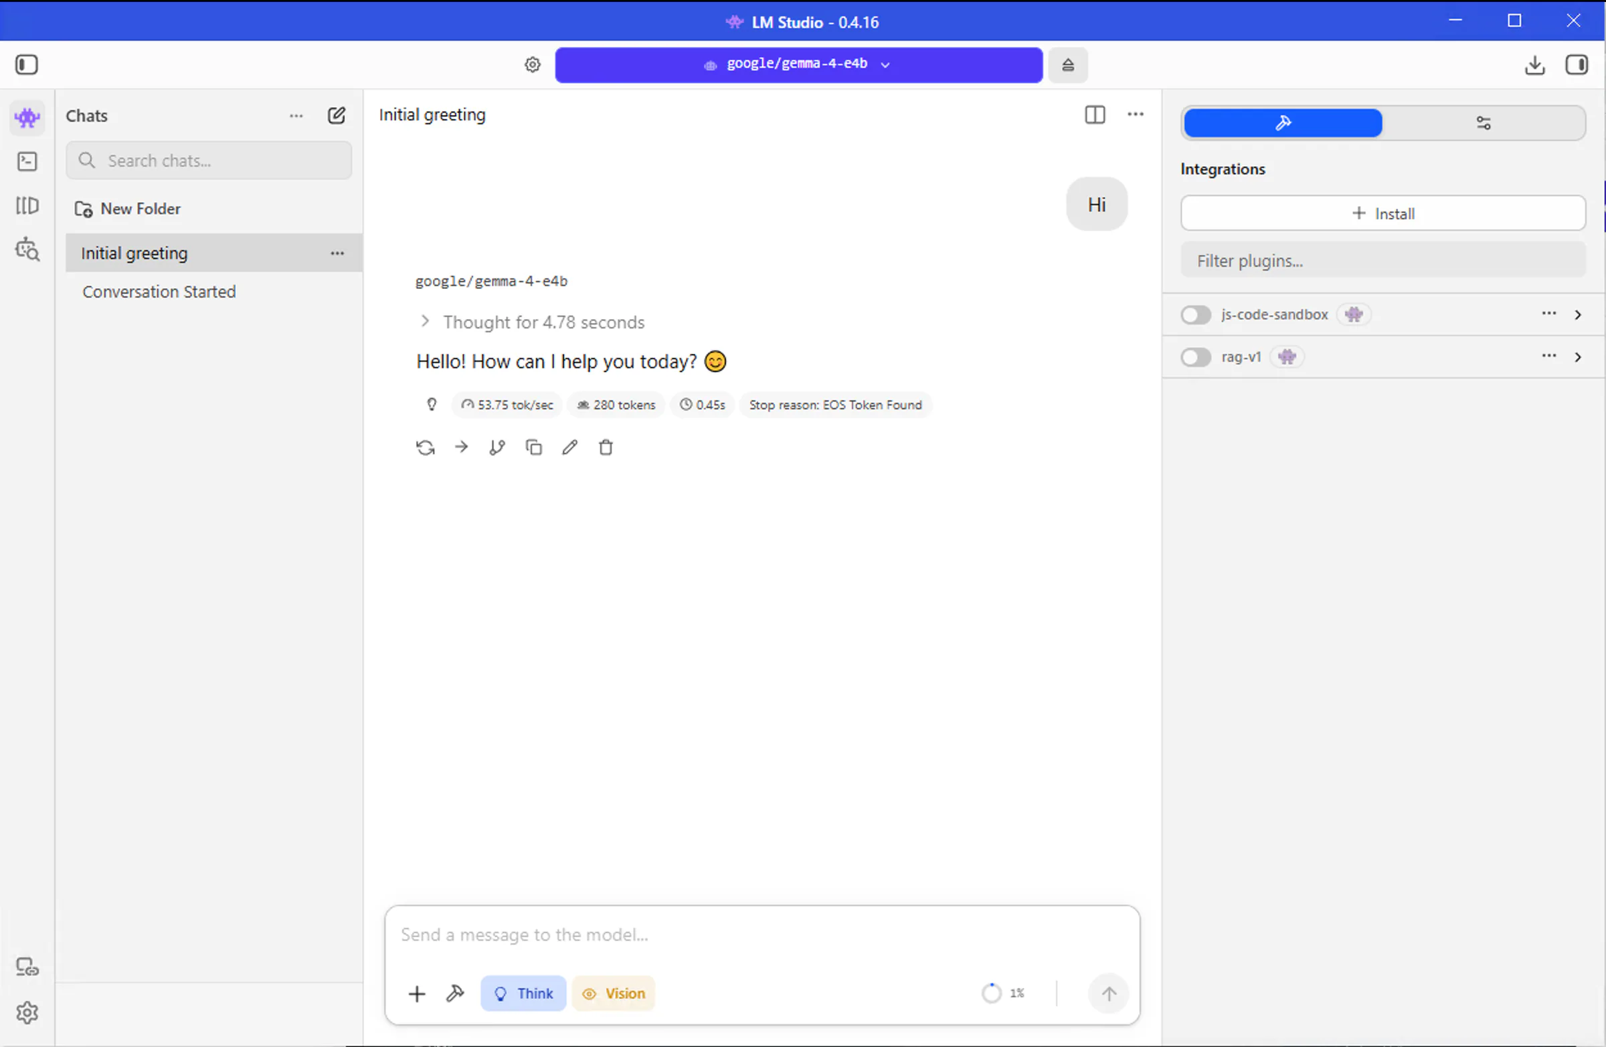Image resolution: width=1606 pixels, height=1047 pixels.
Task: Split the chat view
Action: [x=1095, y=114]
